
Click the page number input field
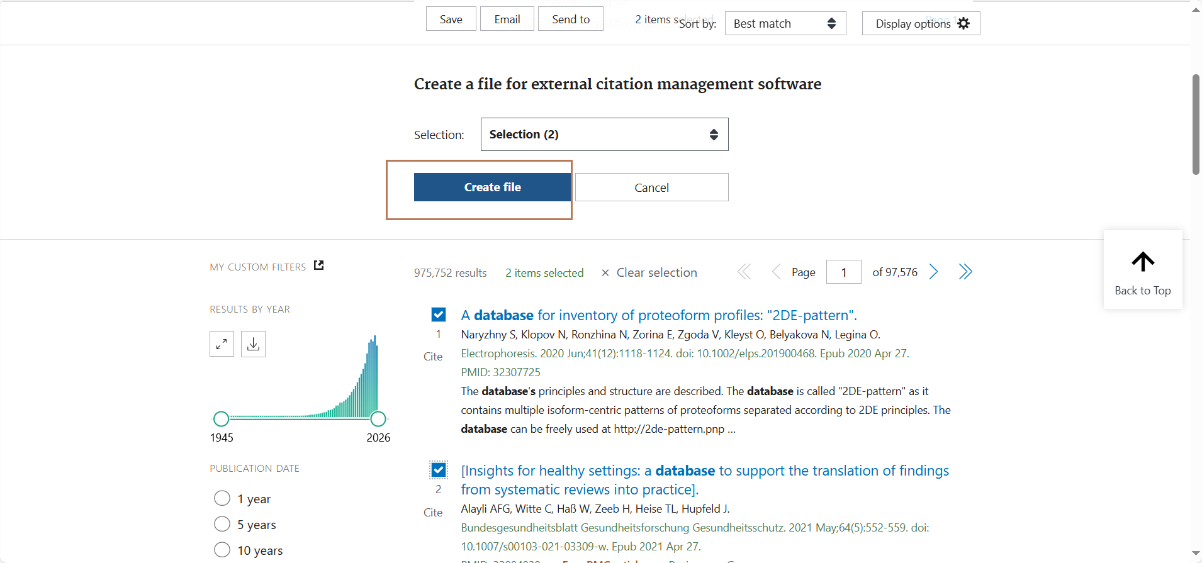point(843,272)
